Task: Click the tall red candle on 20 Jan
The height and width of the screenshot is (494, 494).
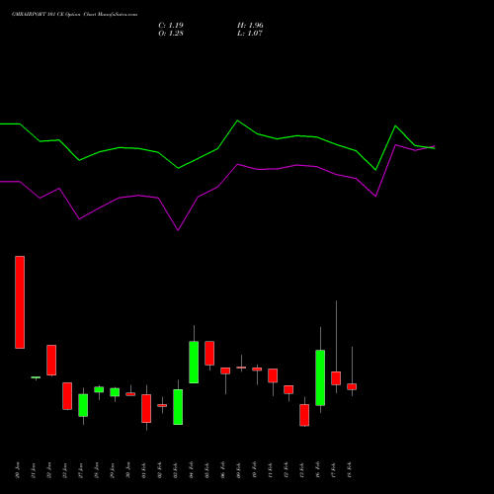Action: click(20, 302)
